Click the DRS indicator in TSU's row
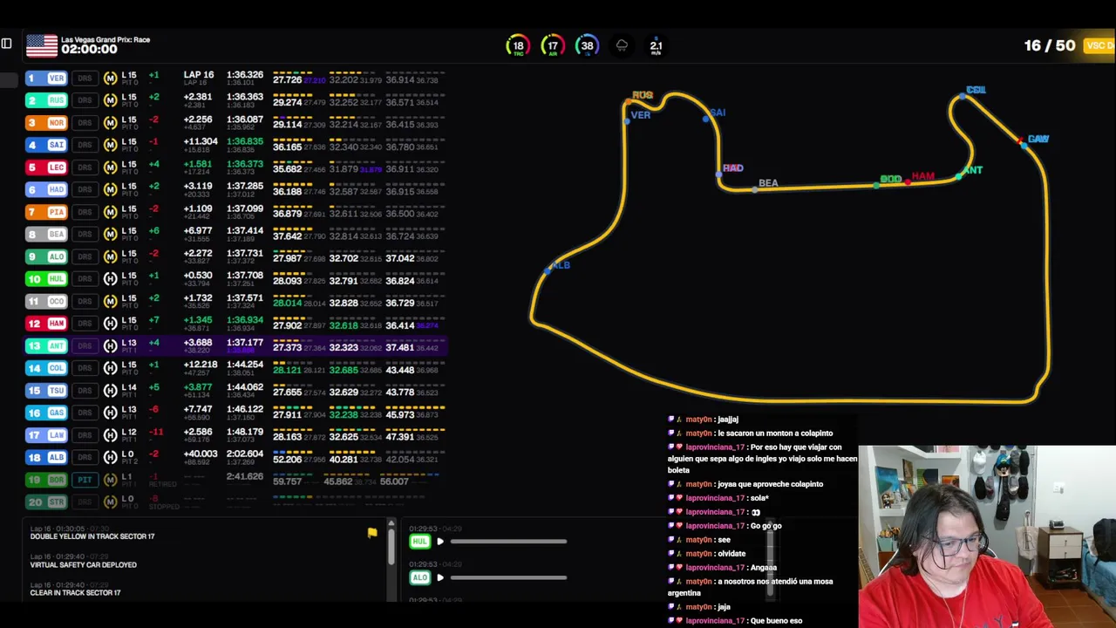 (x=85, y=391)
